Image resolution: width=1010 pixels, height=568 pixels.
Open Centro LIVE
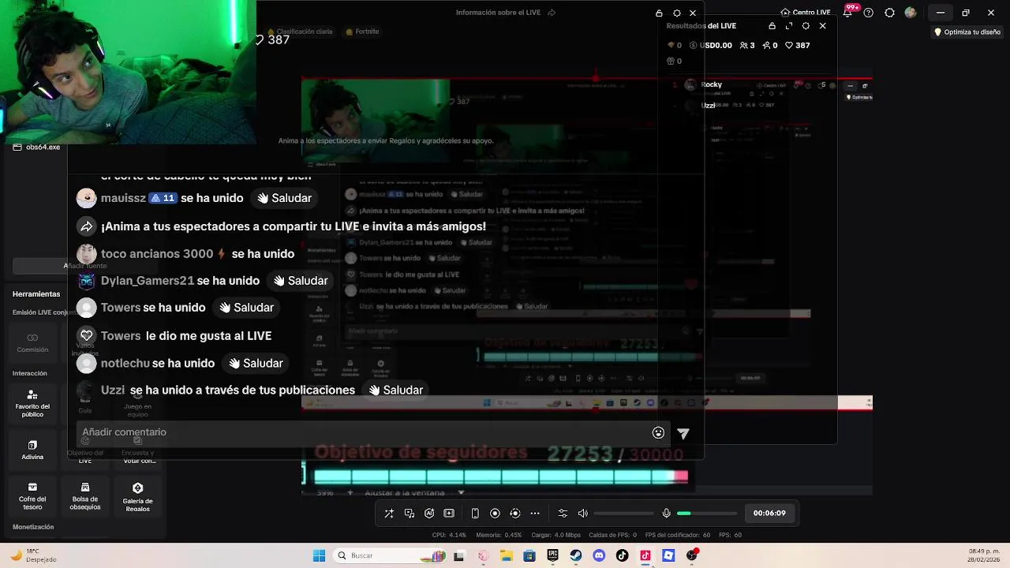[806, 13]
